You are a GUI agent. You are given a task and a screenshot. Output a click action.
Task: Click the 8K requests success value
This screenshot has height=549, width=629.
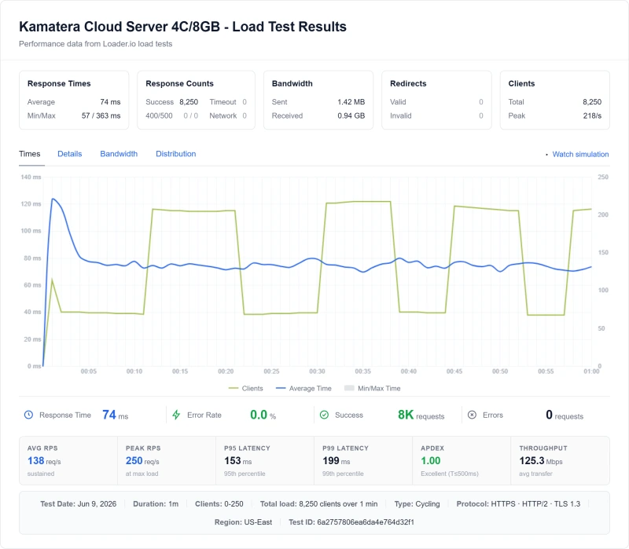pos(421,415)
